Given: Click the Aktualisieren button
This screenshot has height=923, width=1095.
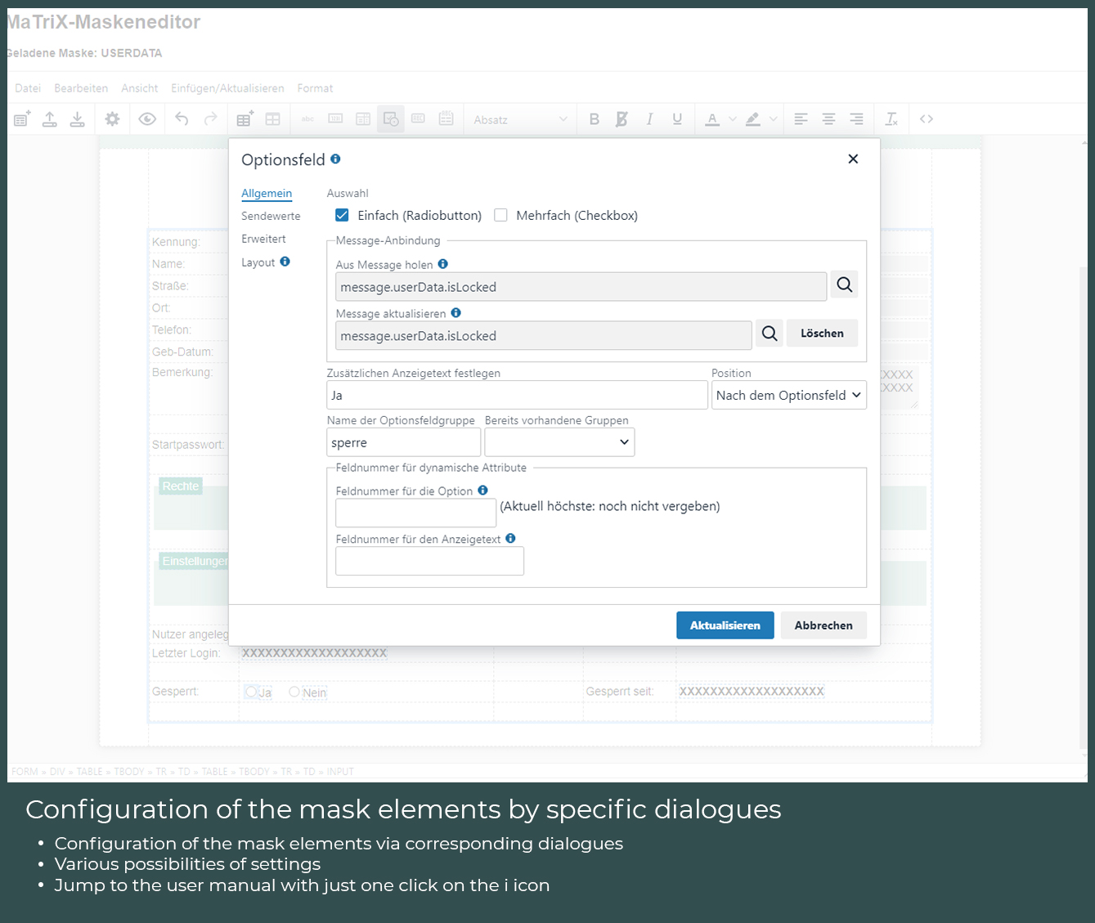Looking at the screenshot, I should pos(725,625).
